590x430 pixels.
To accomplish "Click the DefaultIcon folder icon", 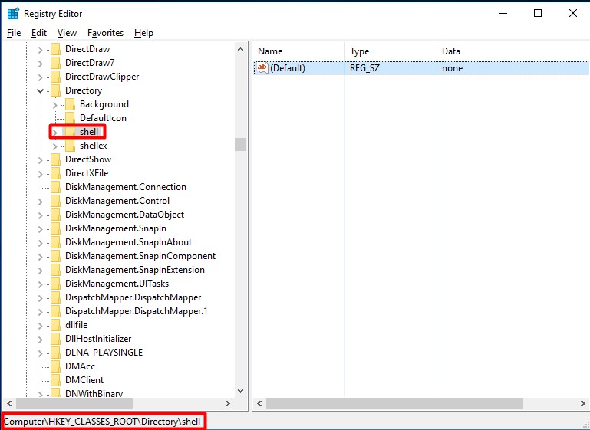I will pos(70,118).
